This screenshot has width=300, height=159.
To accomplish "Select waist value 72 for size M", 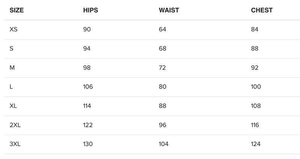I will tap(163, 68).
